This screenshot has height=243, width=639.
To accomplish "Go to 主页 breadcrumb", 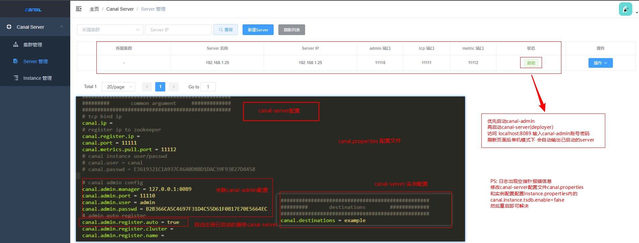I will click(x=94, y=9).
